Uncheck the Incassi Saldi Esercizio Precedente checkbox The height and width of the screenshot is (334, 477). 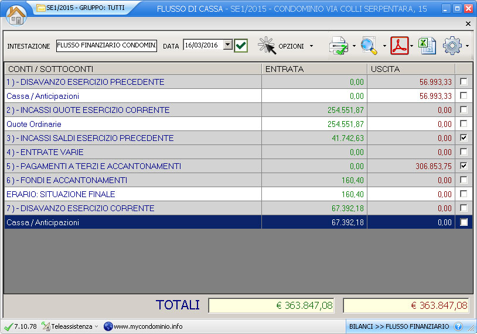[x=464, y=138]
